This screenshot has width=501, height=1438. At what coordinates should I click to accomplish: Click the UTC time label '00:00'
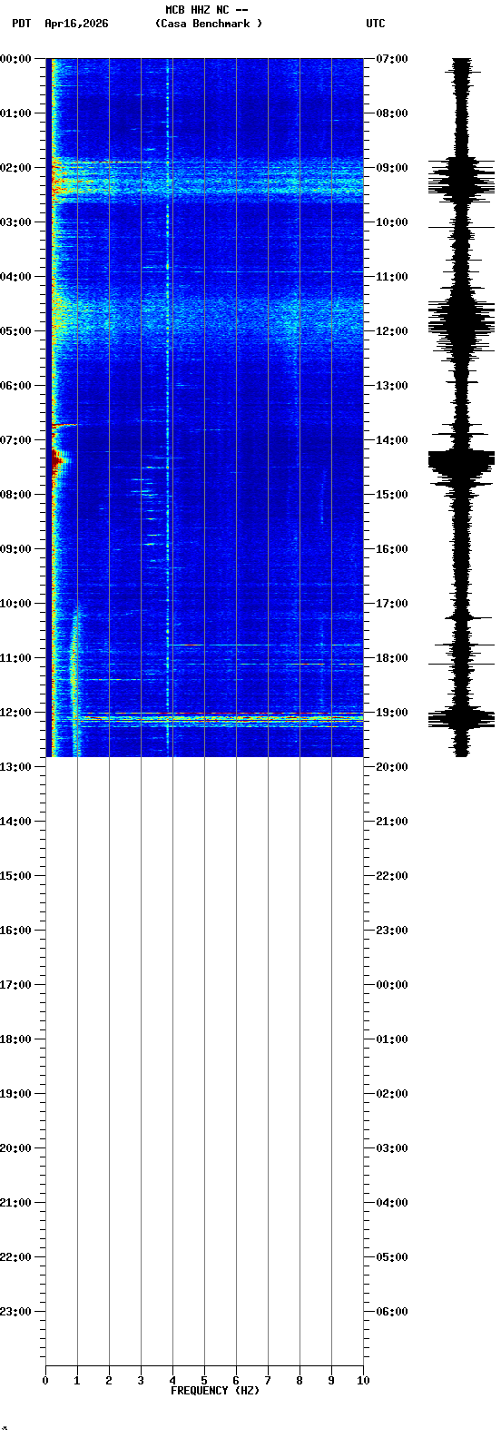coord(392,985)
